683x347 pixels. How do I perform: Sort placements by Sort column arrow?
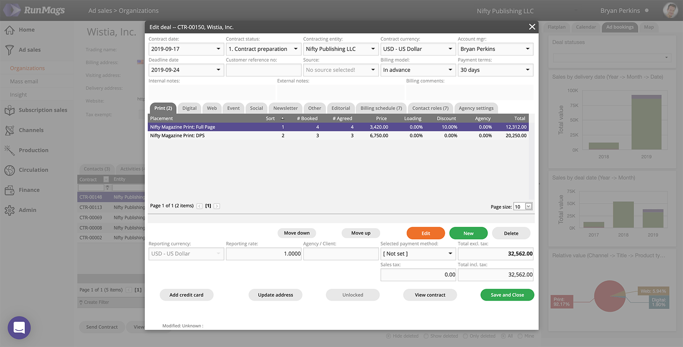tap(282, 118)
